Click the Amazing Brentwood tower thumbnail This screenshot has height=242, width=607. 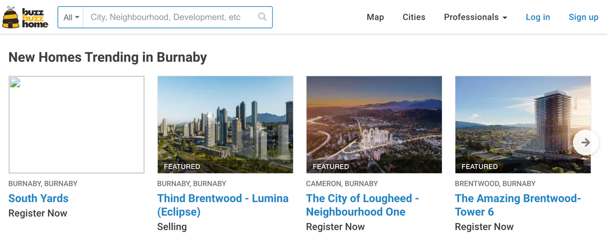click(523, 125)
